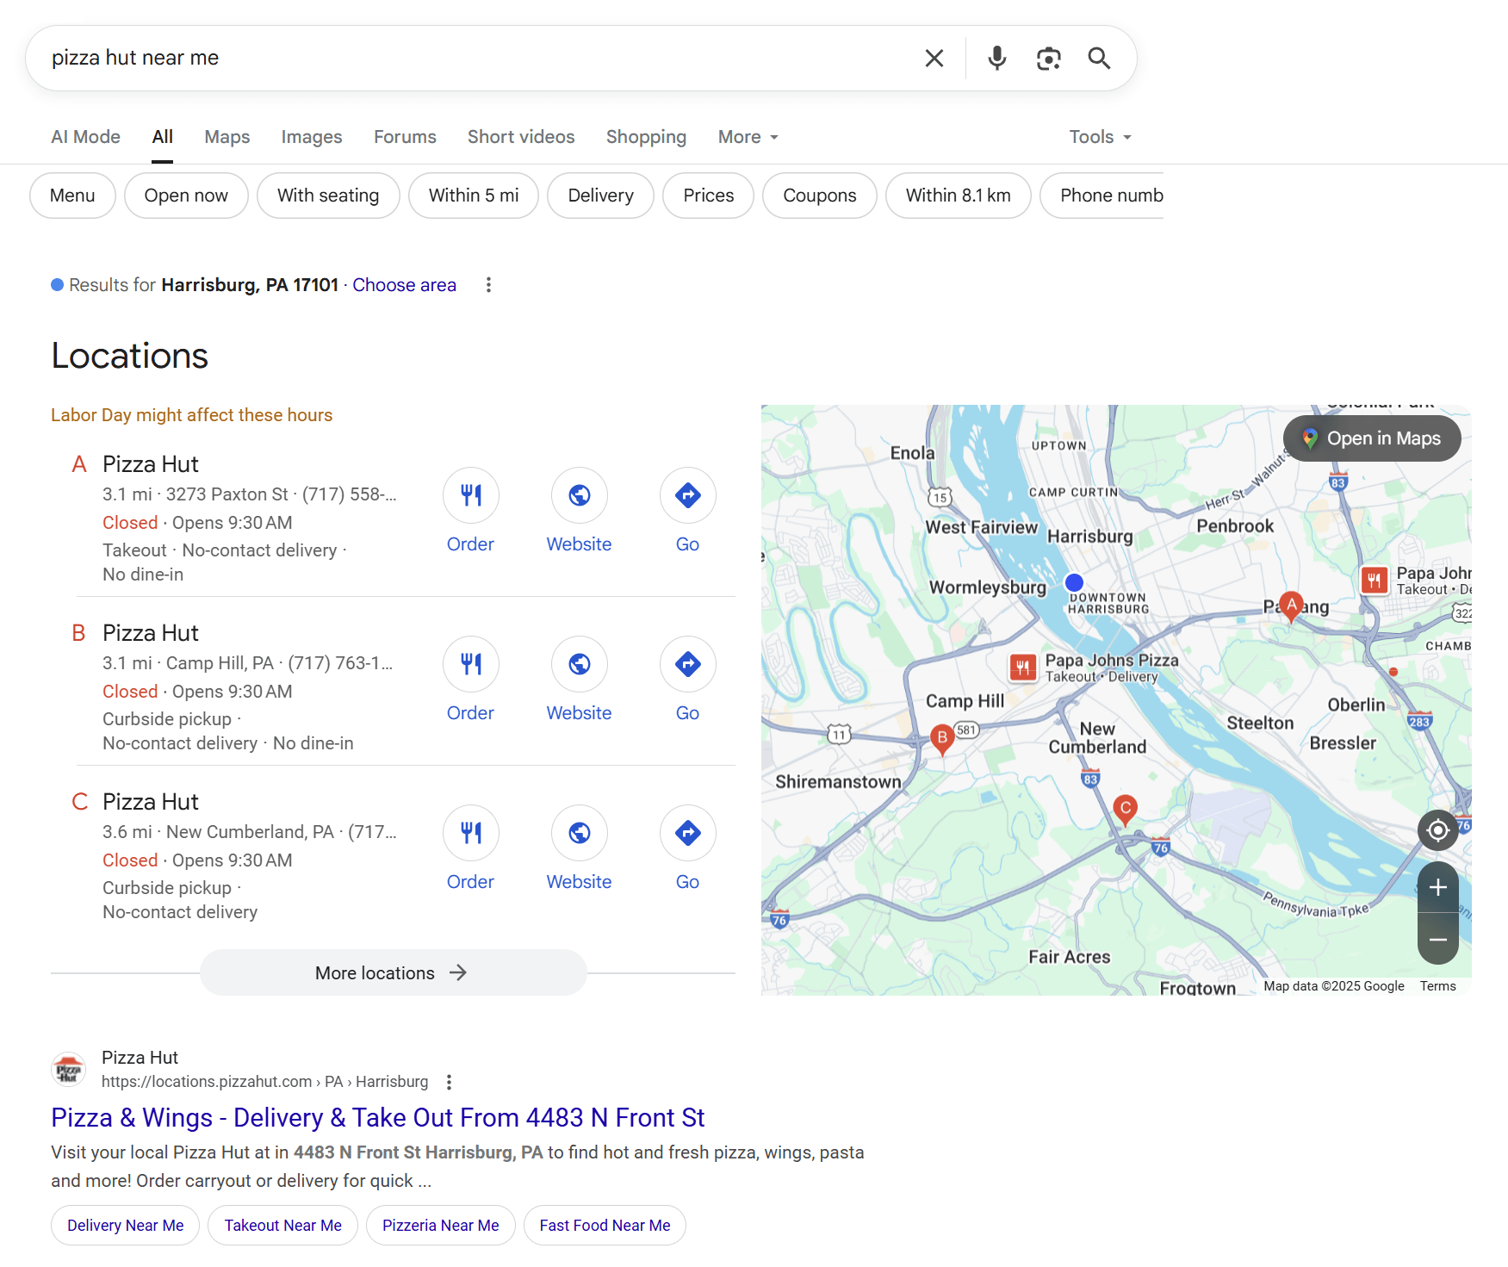Open map in Google Maps
Screen dimensions: 1508x1267
pos(1372,438)
